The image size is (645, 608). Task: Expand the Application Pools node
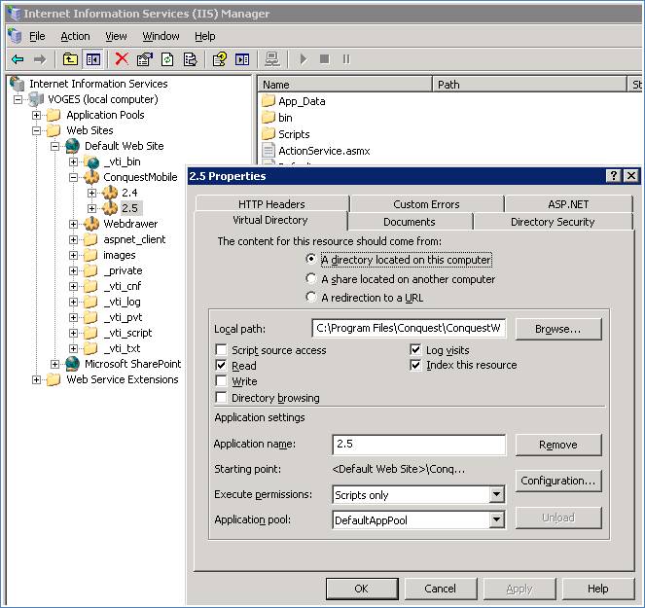click(37, 115)
